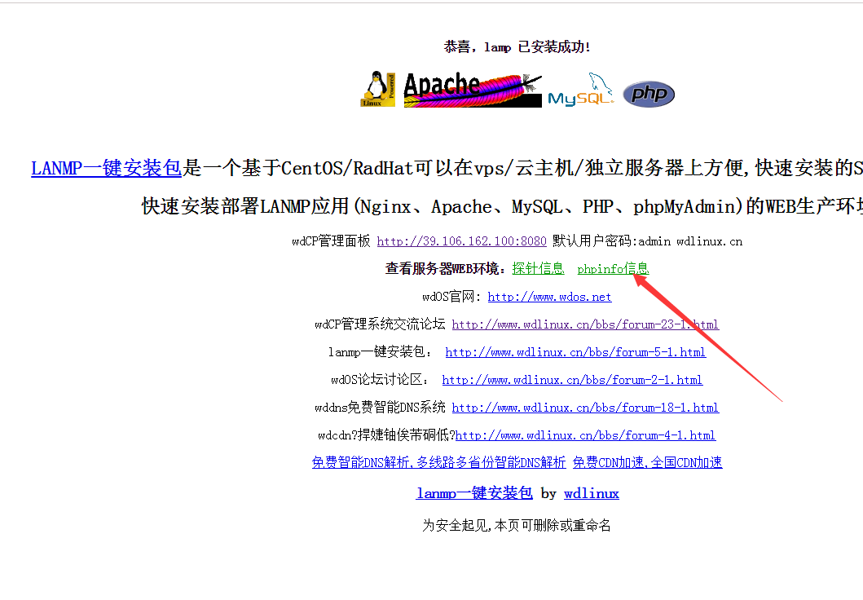Viewport: 863px width, 600px height.
Task: Open the forum-18-1.html forum link
Action: (586, 408)
